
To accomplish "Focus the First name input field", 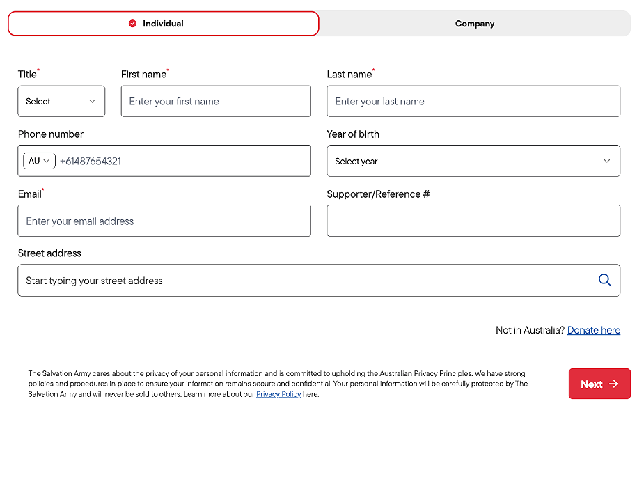I will (x=216, y=101).
